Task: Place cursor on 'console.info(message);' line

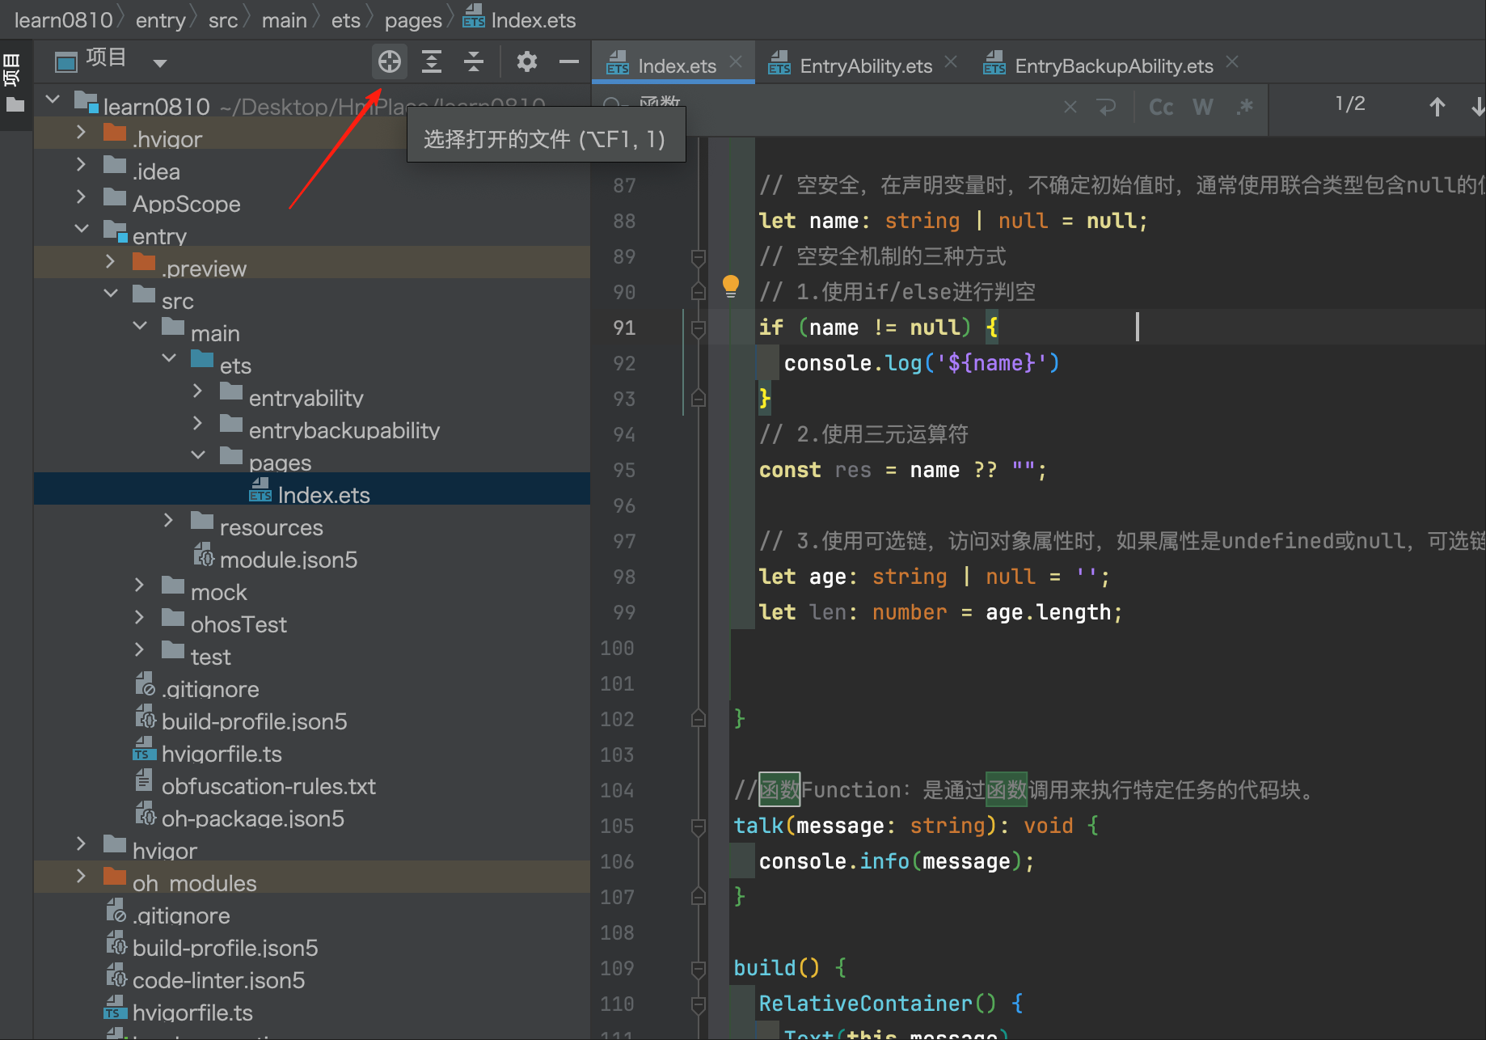Action: tap(897, 861)
